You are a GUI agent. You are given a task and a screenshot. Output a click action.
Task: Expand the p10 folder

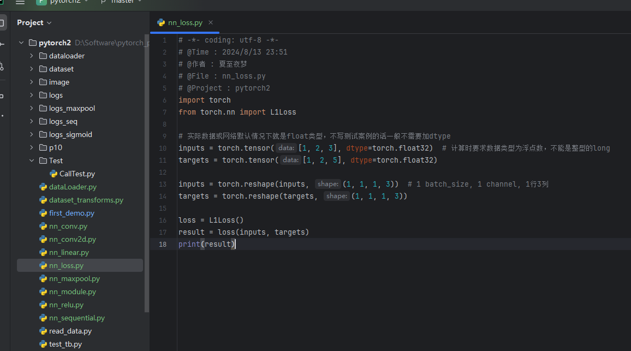32,147
